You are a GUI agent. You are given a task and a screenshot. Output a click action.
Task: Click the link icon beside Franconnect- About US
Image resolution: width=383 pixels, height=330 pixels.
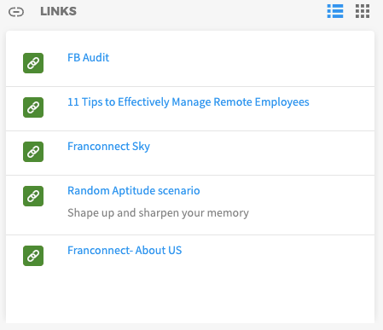[x=33, y=256]
